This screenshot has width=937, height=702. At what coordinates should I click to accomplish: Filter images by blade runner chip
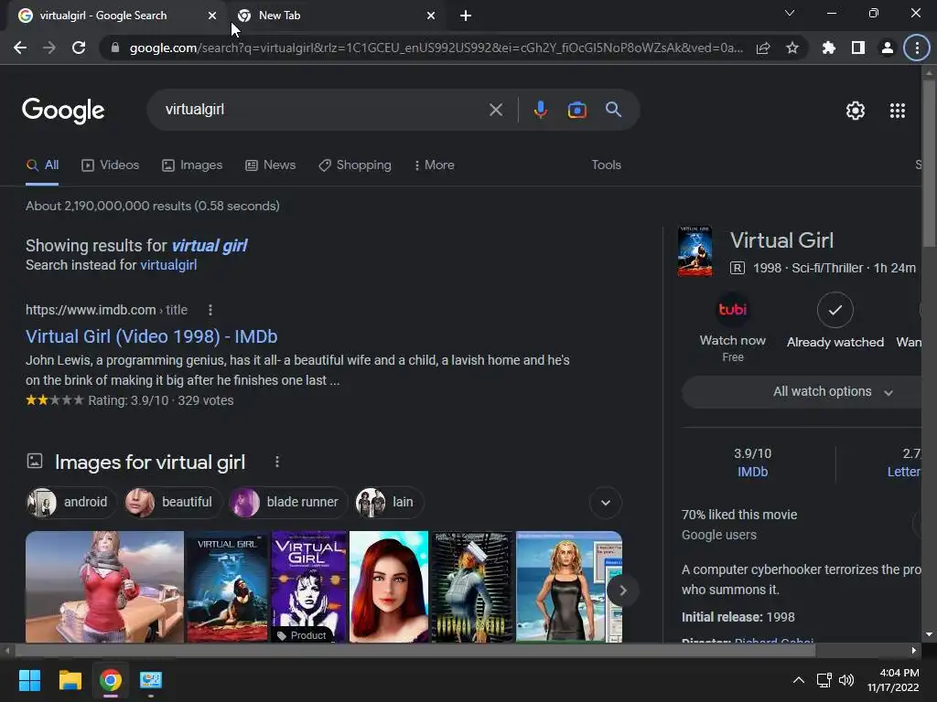click(x=287, y=502)
